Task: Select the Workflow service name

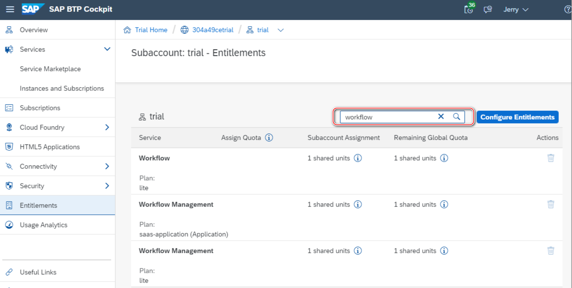Action: pyautogui.click(x=154, y=158)
